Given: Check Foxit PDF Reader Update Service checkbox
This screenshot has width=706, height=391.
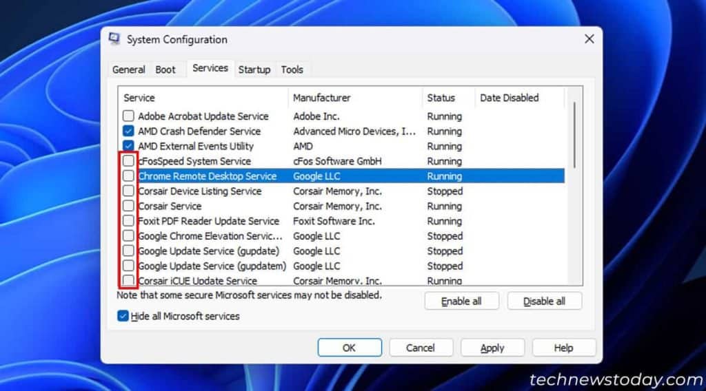Looking at the screenshot, I should [x=128, y=221].
